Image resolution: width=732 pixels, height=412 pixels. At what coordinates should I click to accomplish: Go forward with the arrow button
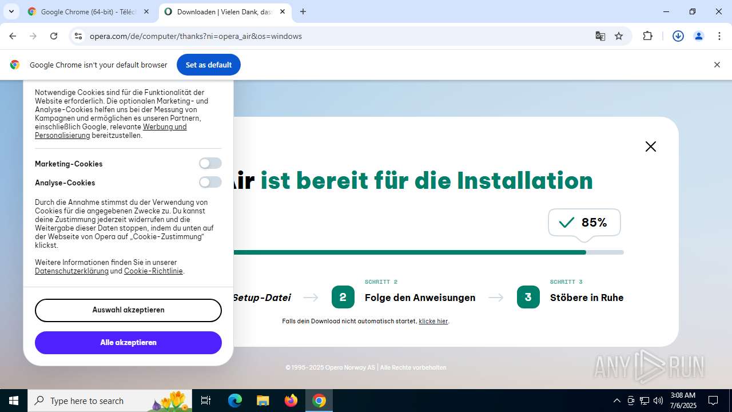(33, 36)
